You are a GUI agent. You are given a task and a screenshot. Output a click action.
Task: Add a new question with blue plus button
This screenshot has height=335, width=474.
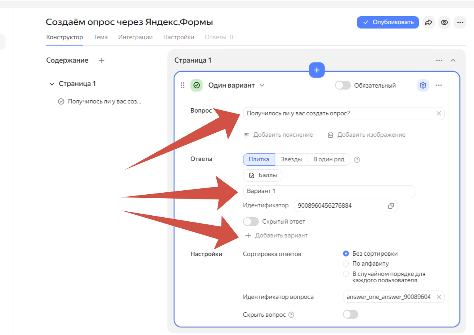[316, 70]
